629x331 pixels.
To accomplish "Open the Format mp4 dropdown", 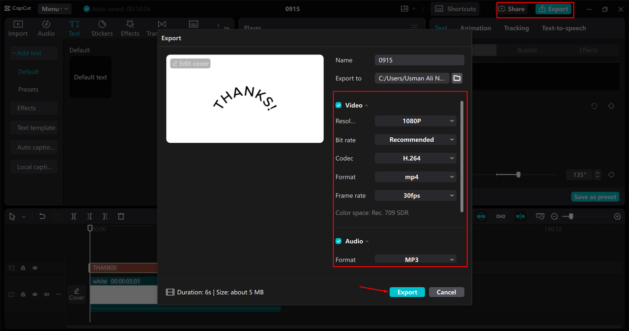I will [x=416, y=177].
